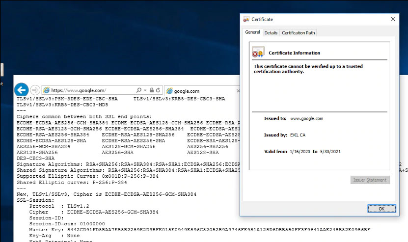Click the search magnifier in address bar

click(139, 90)
